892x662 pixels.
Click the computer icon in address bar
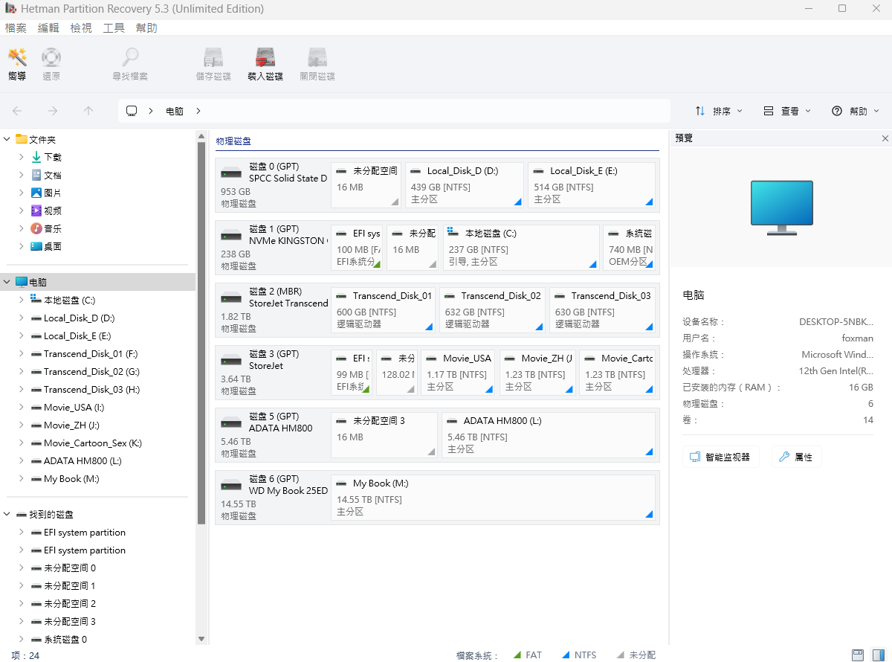[132, 111]
